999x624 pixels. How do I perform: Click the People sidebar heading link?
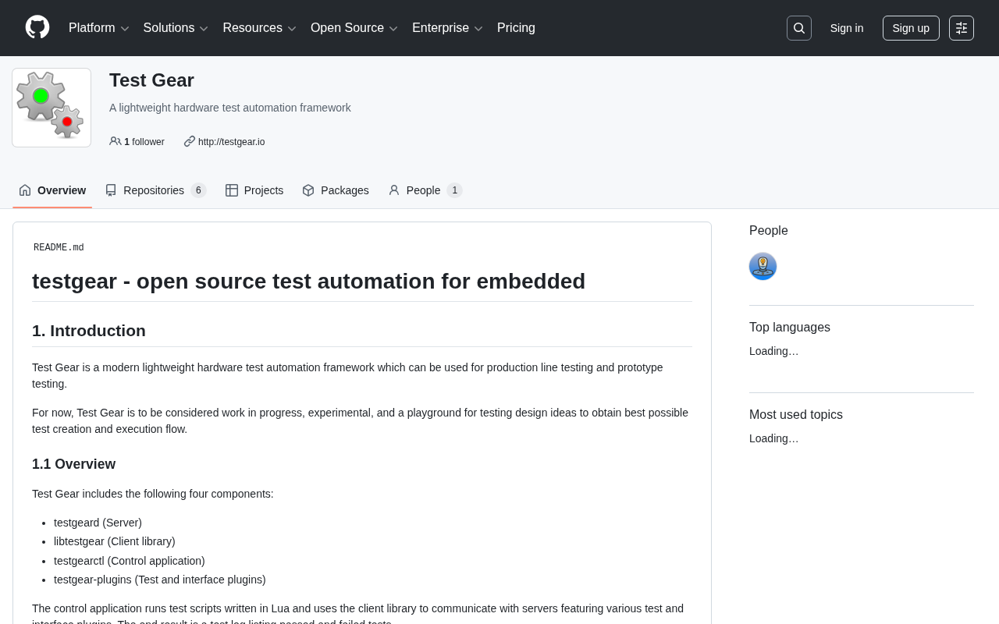pyautogui.click(x=769, y=231)
